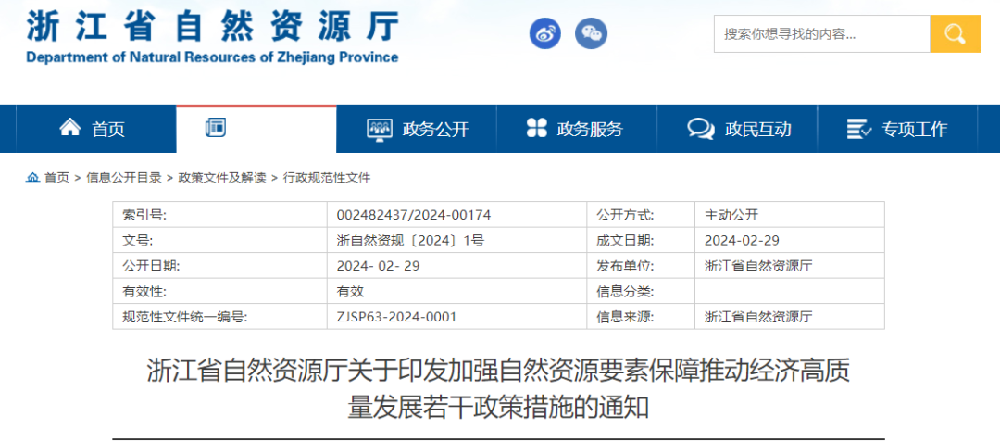This screenshot has height=441, width=1000.
Task: Select index number 002482437/2024-00174
Action: pyautogui.click(x=414, y=215)
